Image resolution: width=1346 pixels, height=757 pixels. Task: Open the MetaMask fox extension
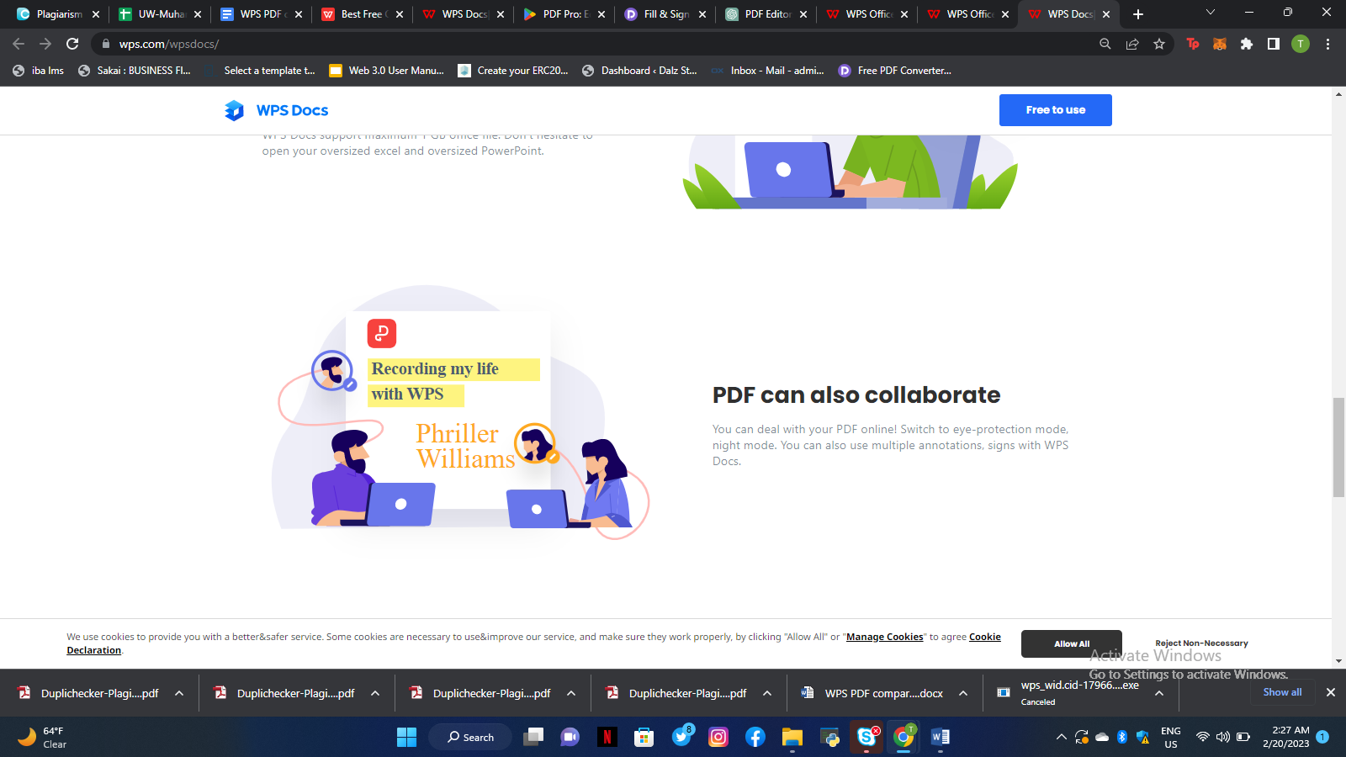[x=1220, y=44]
